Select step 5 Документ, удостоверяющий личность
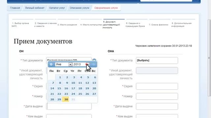The width and height of the screenshot is (211, 118). point(111,25)
